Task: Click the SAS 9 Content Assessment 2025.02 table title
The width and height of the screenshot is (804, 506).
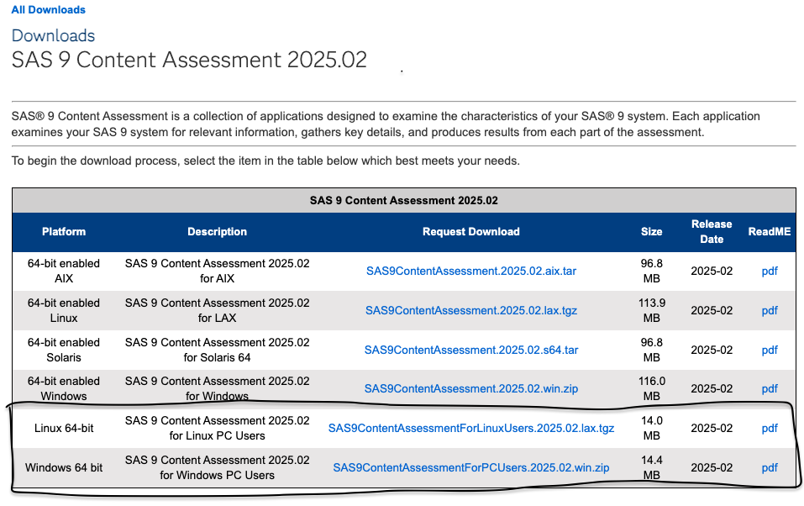Action: coord(402,200)
